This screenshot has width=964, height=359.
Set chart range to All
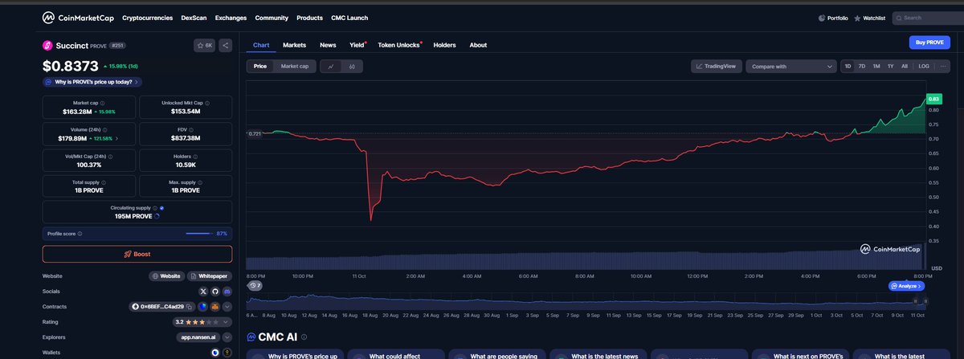(905, 67)
